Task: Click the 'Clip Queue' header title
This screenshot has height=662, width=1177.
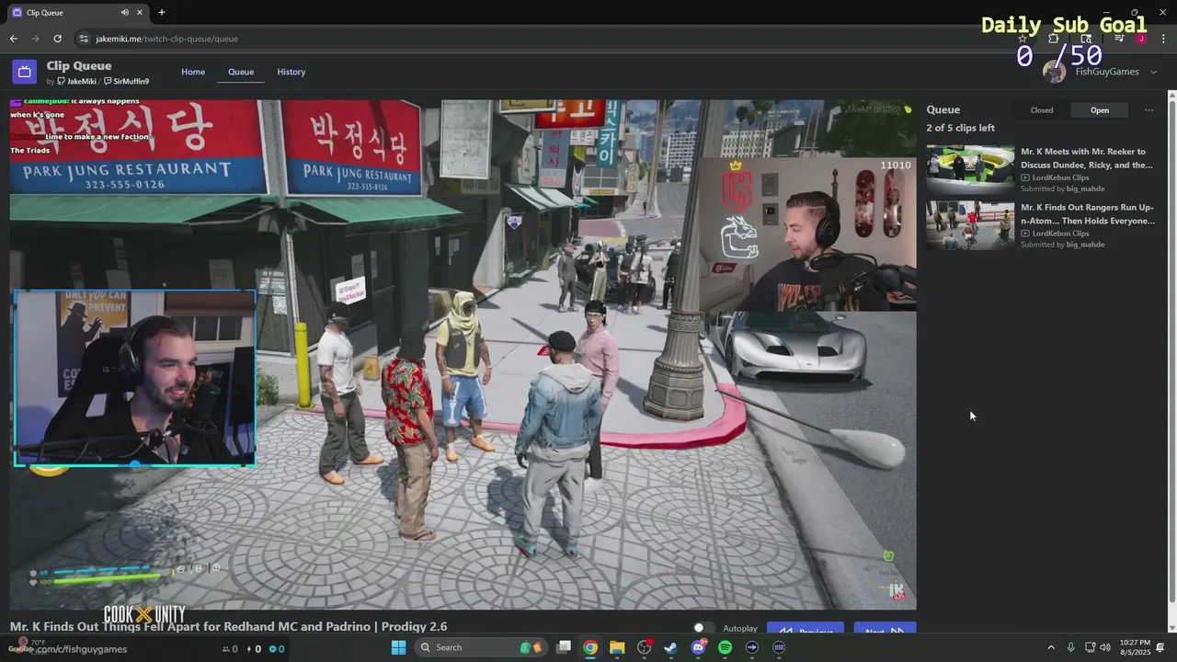Action: click(79, 65)
